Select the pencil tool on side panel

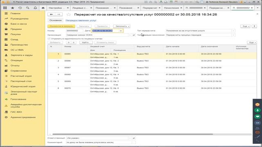tap(257, 137)
